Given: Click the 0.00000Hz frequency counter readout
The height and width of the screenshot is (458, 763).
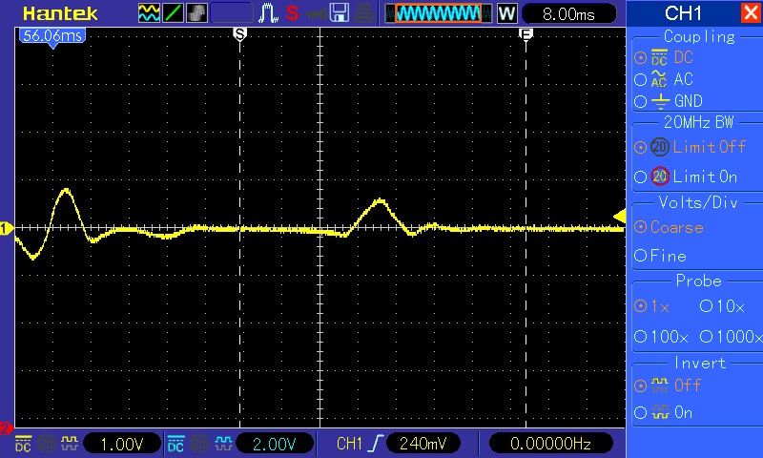Looking at the screenshot, I should (550, 444).
